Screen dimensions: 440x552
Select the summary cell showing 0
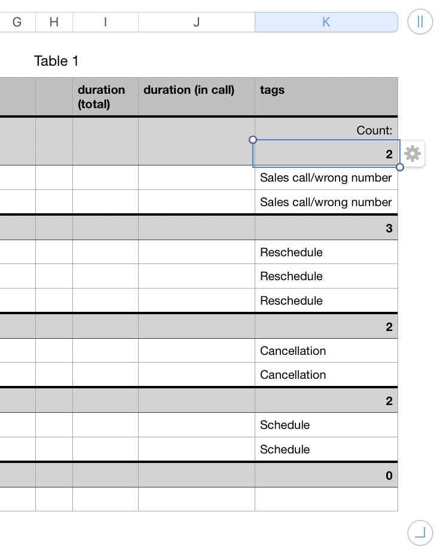coord(326,476)
